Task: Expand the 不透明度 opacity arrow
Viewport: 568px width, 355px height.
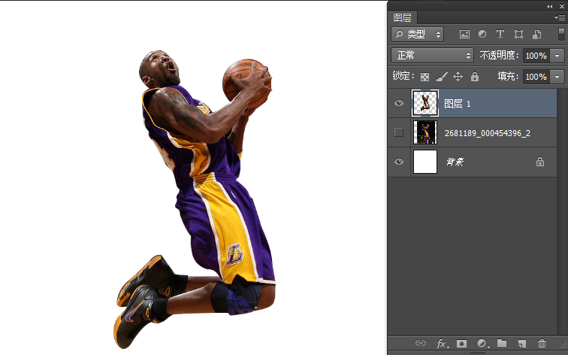Action: (x=557, y=56)
